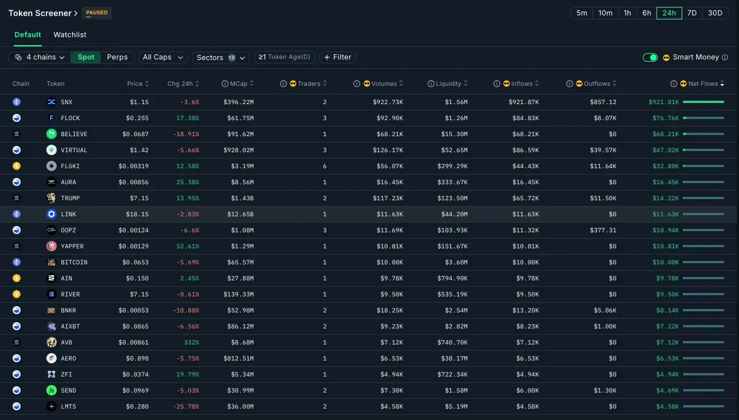Click the RIVER token logo icon
Viewport: 739px width, 420px height.
coord(52,294)
